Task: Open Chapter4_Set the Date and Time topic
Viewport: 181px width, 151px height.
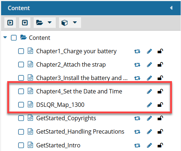Action: point(79,91)
